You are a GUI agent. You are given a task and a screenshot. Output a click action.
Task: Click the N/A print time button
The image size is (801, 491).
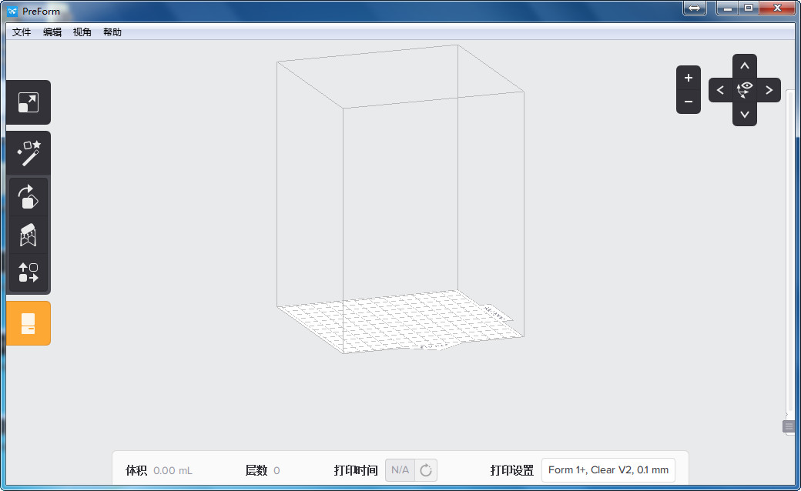(400, 470)
